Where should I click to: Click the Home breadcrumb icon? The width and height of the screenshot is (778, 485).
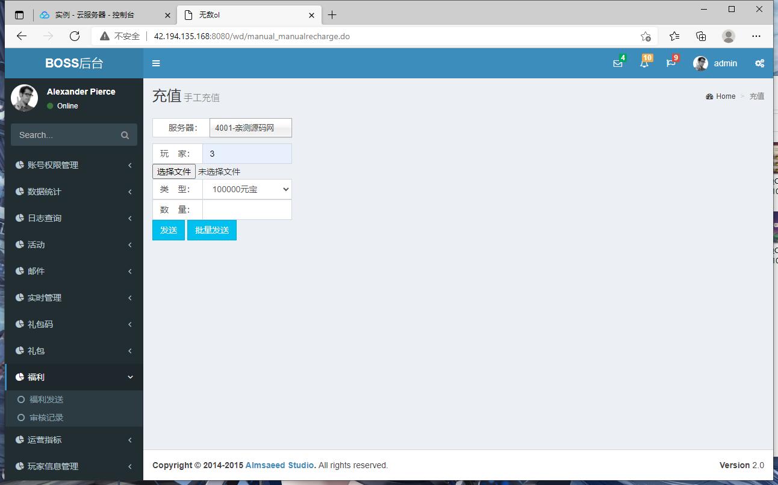709,96
